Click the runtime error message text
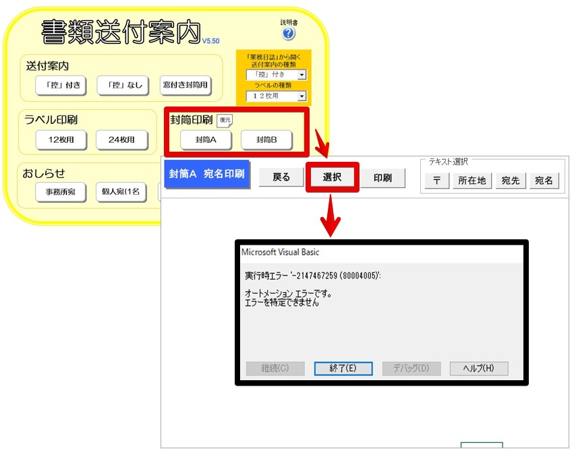 click(313, 276)
